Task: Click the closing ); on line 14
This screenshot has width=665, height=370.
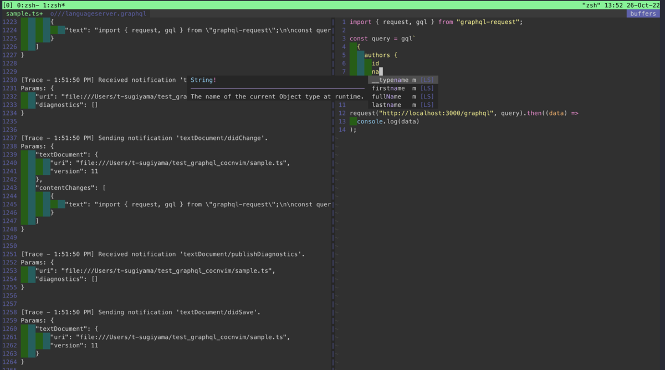Action: tap(353, 130)
